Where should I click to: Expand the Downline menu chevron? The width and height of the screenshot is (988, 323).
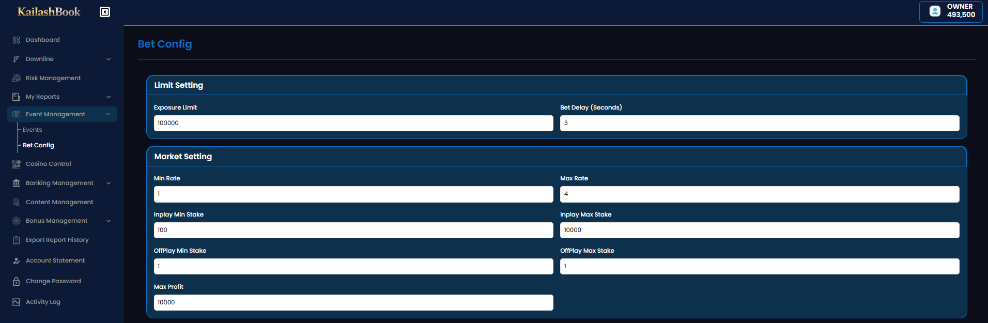pyautogui.click(x=109, y=59)
